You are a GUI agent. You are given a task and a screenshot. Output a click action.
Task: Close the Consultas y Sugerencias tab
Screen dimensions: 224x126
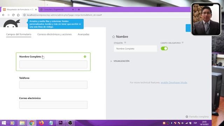point(73,9)
